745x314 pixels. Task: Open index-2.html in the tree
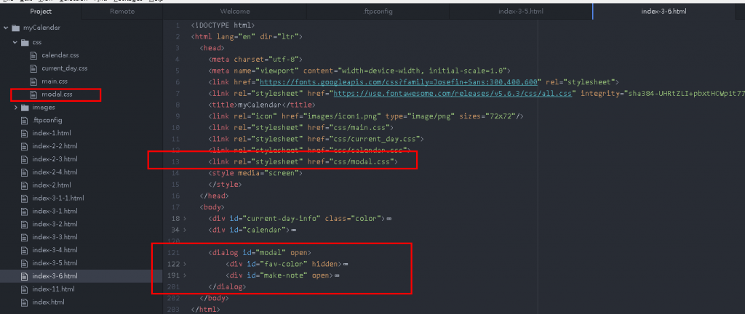(52, 185)
